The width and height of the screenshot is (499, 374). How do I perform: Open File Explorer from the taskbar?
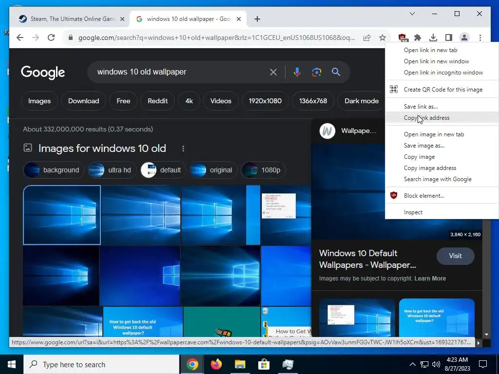coord(240,364)
